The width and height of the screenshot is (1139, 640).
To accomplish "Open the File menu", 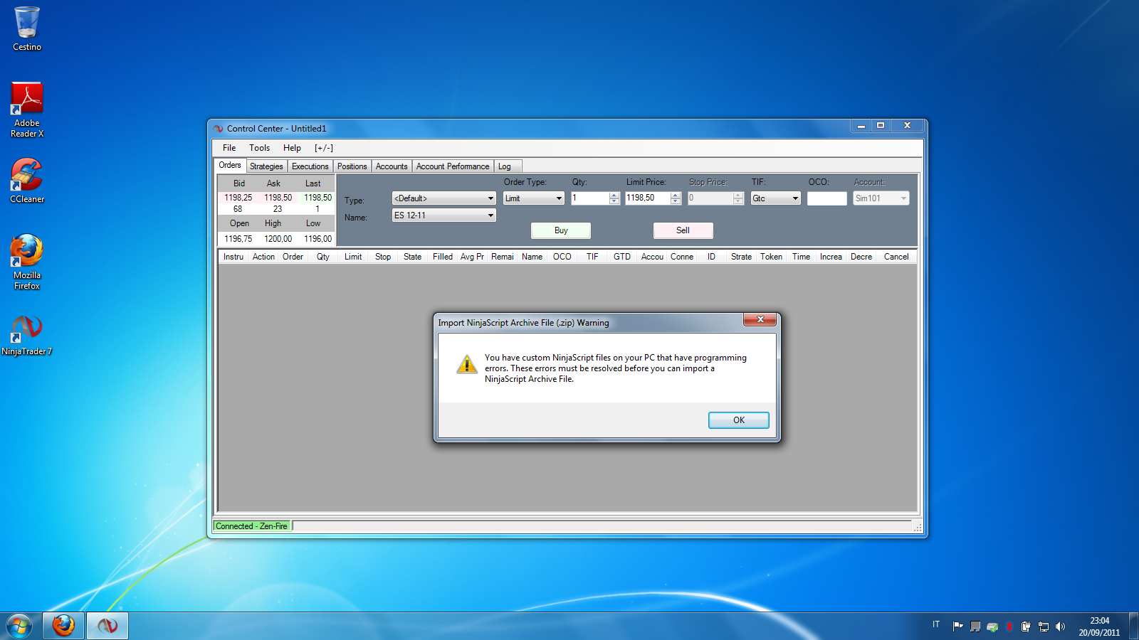I will point(229,148).
